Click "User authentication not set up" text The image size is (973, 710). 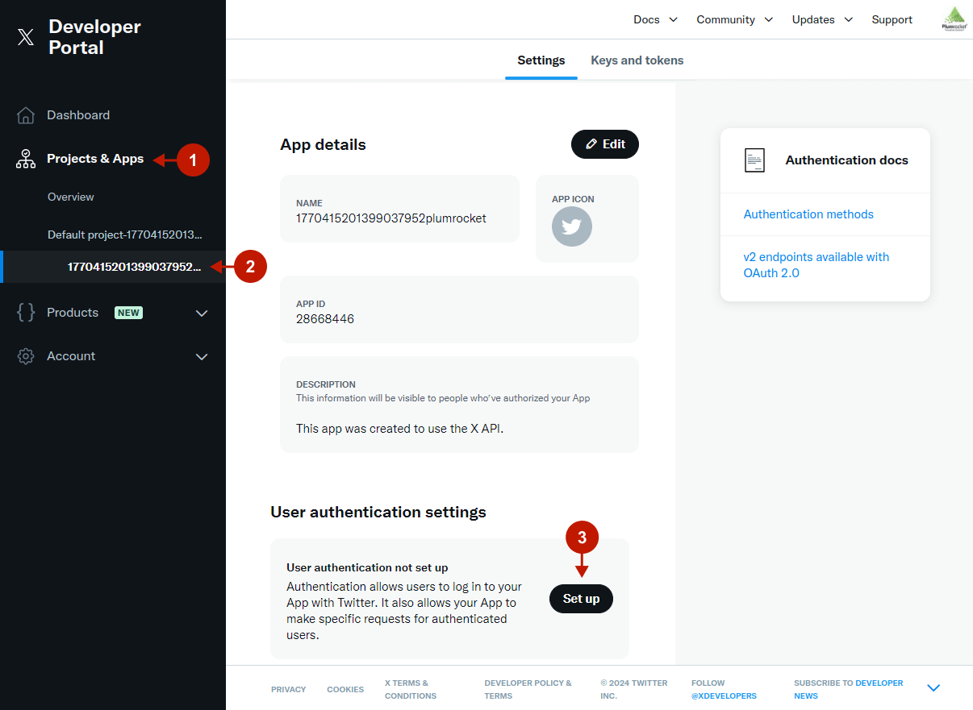367,567
